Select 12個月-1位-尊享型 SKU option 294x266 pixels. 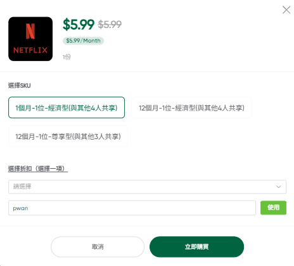(68, 136)
